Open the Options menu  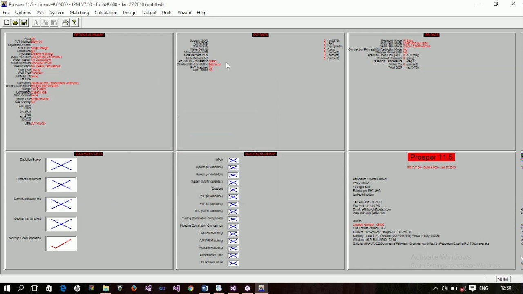pyautogui.click(x=23, y=13)
